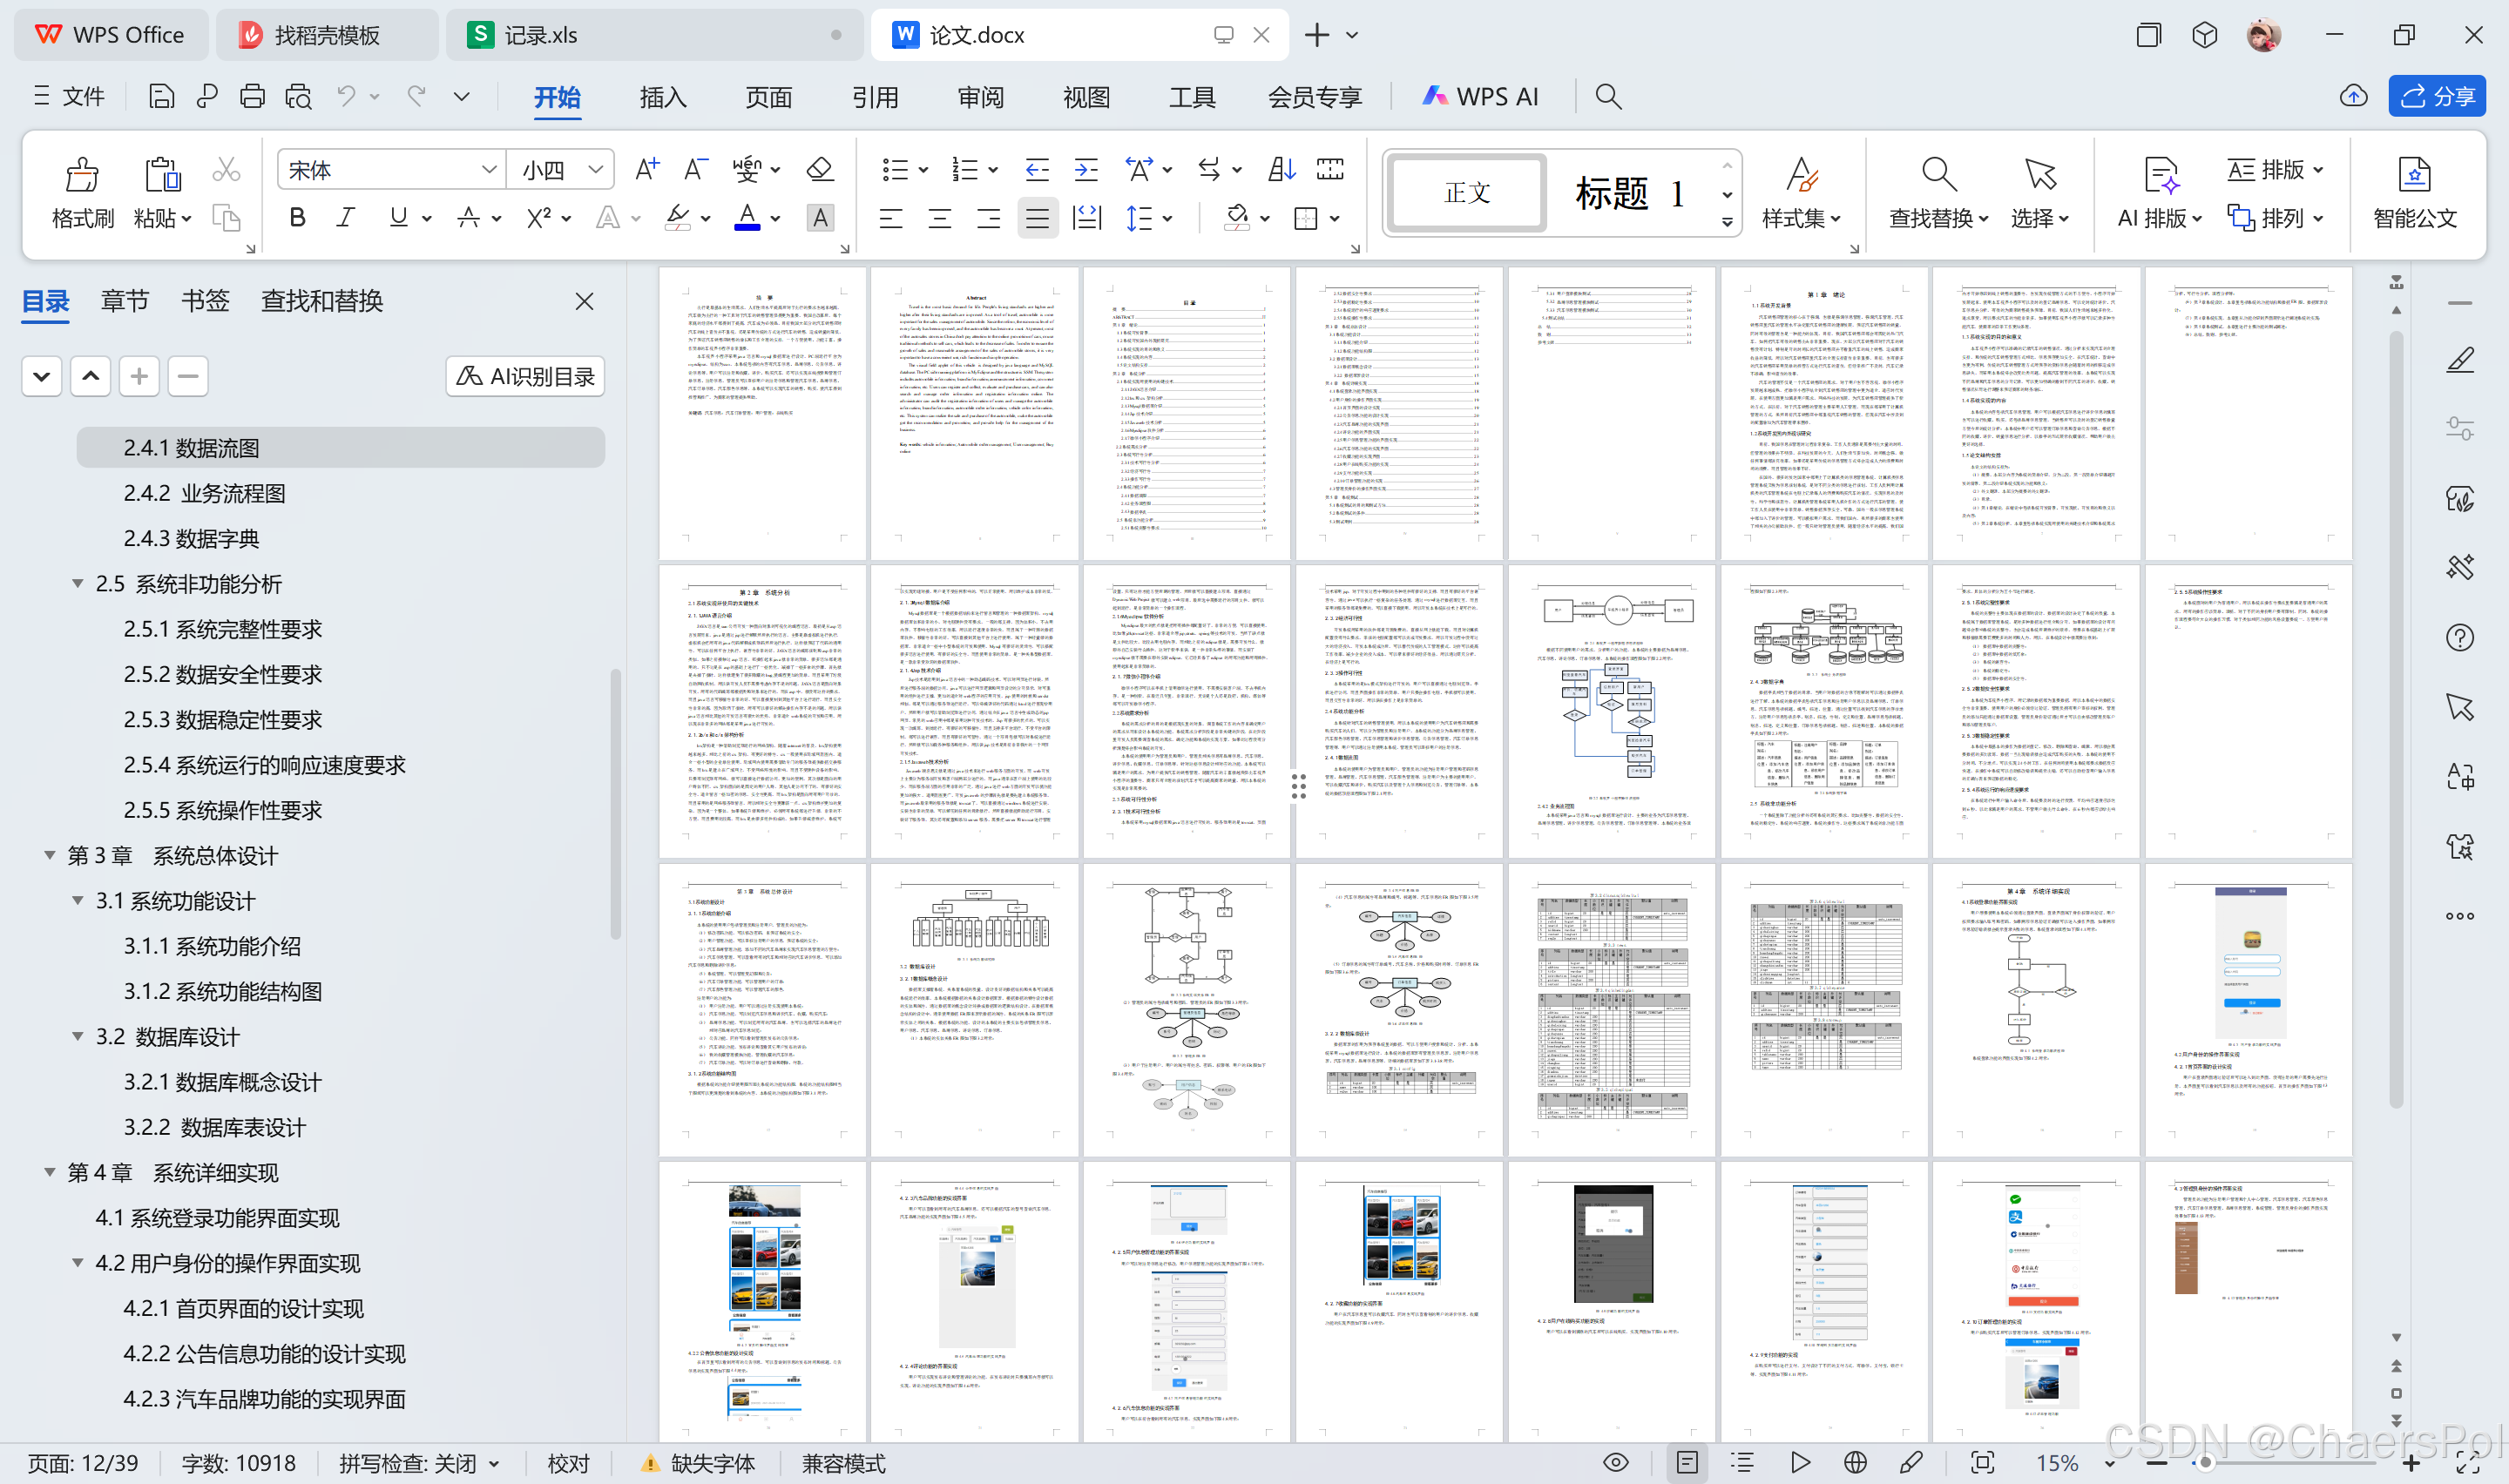The width and height of the screenshot is (2509, 1484).
Task: Click the Redo arrow icon
Action: coord(417,96)
